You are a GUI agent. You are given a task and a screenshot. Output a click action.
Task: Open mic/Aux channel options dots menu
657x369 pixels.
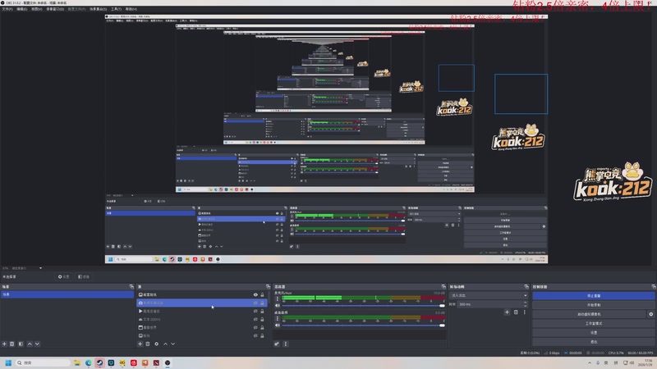point(277,298)
